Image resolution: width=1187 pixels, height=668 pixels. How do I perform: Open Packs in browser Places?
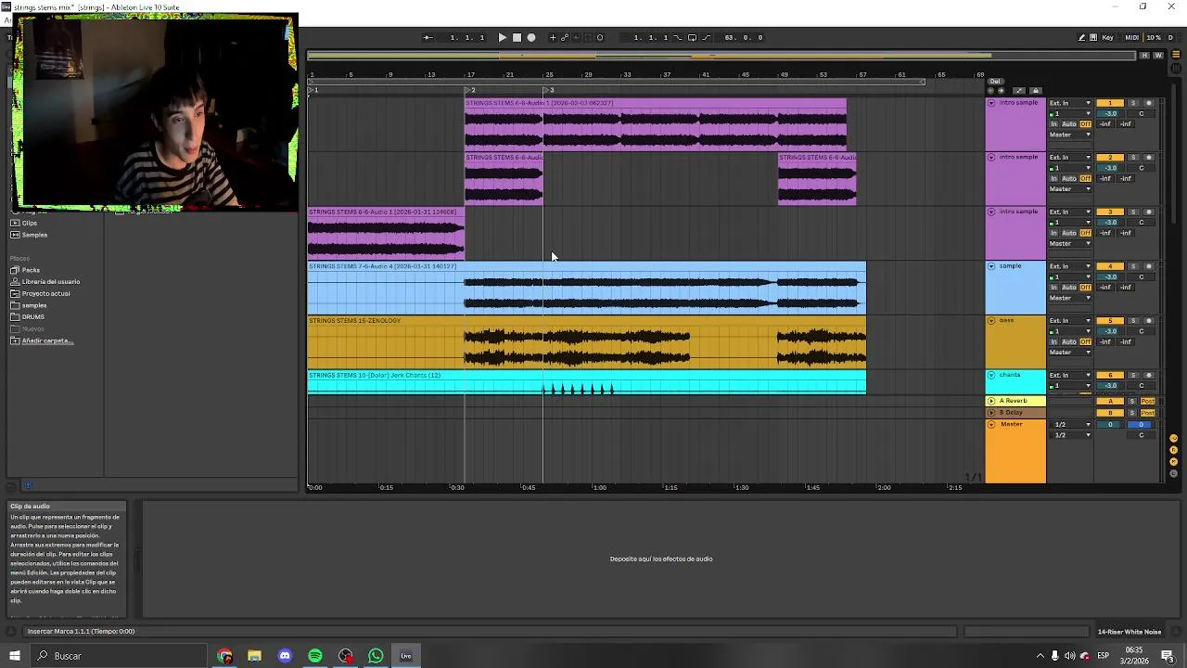pyautogui.click(x=31, y=270)
